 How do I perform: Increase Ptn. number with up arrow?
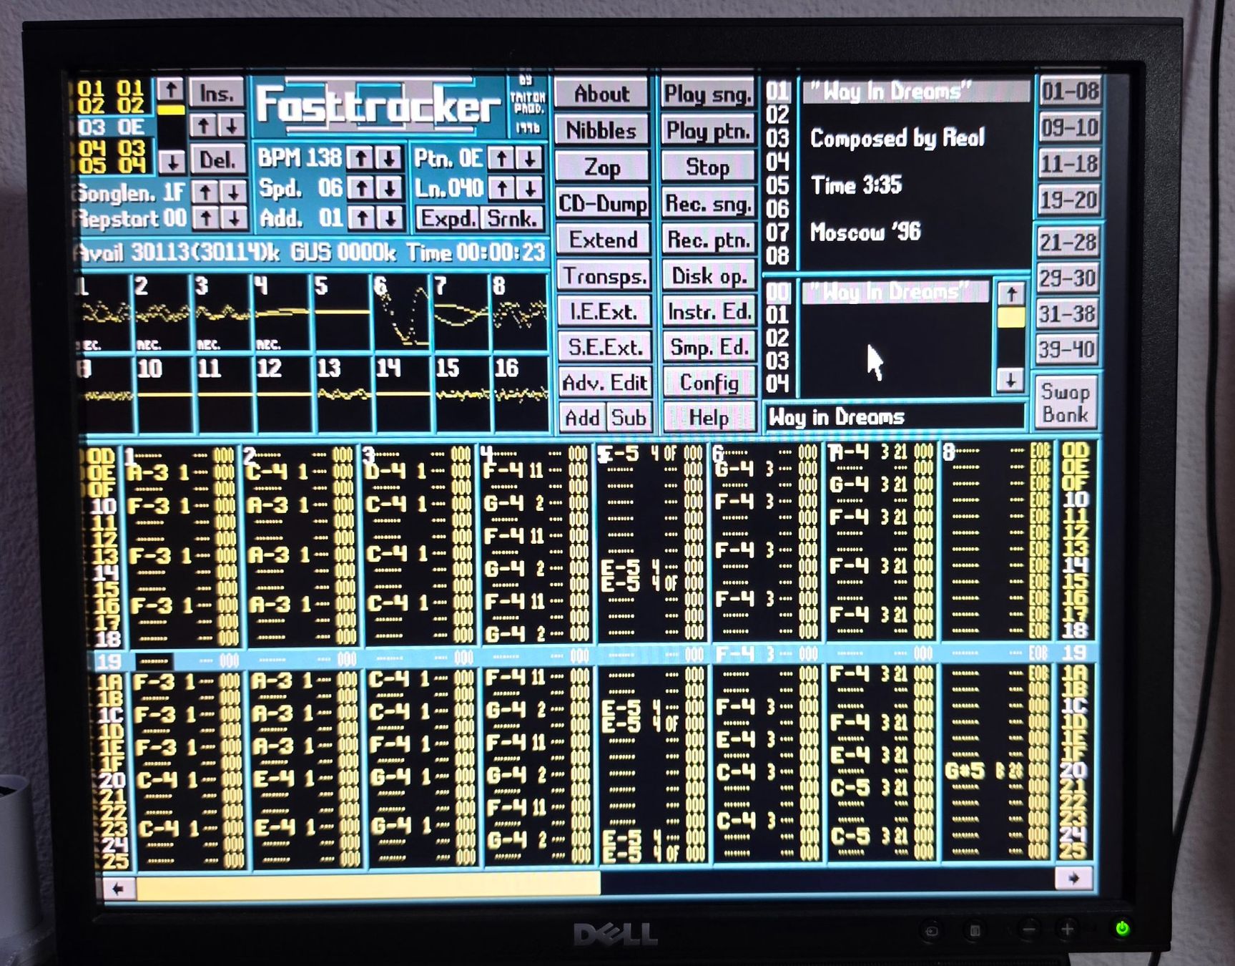coord(502,158)
